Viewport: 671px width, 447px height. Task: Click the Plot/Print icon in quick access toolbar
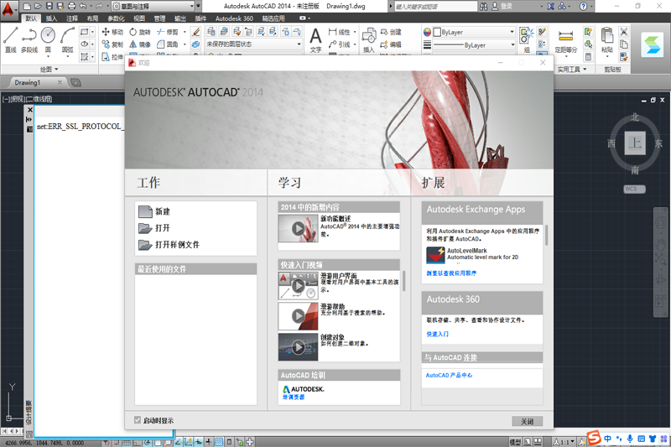71,6
